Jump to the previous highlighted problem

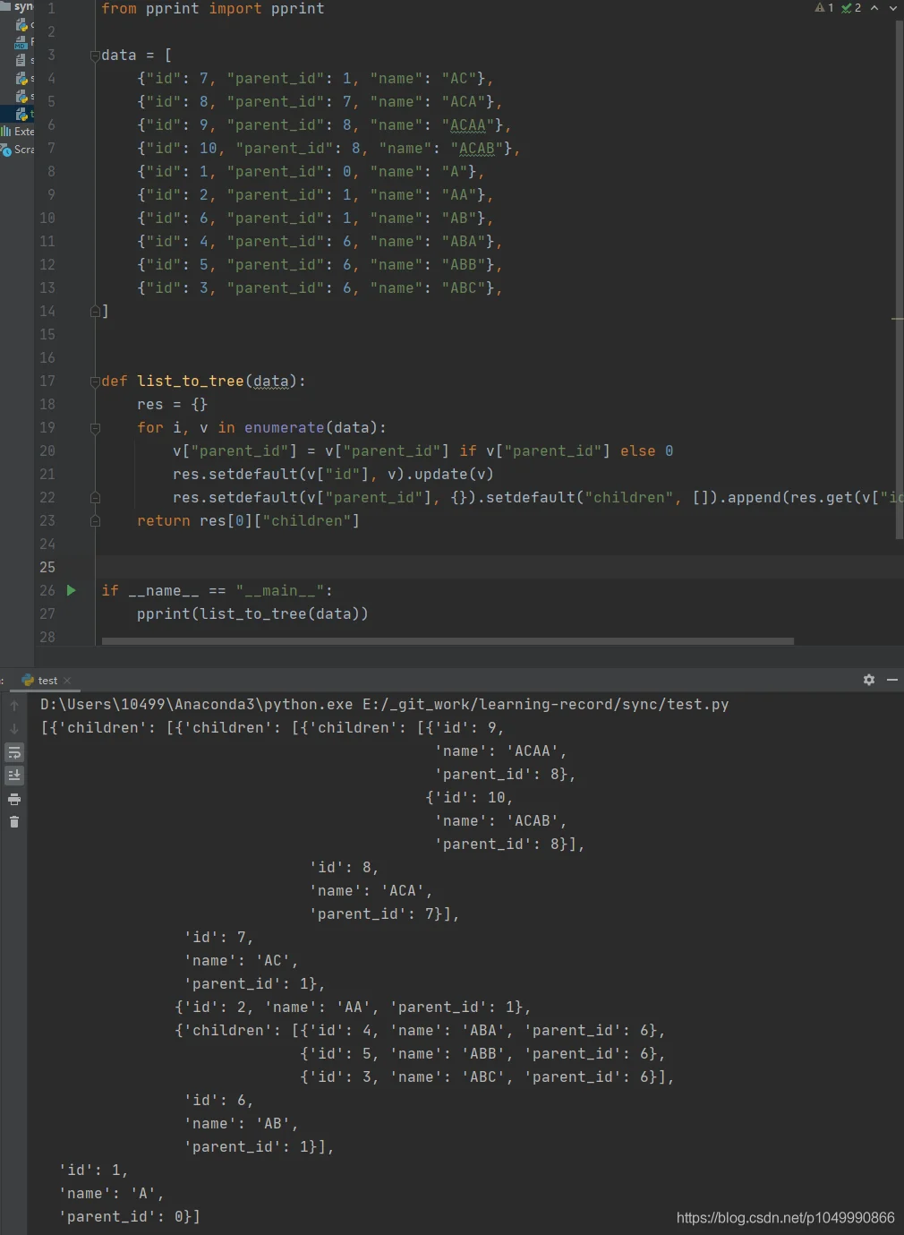click(875, 8)
